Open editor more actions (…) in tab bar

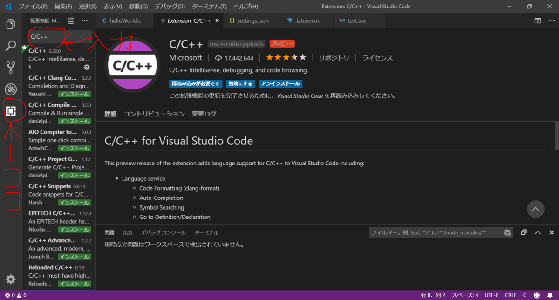[552, 20]
